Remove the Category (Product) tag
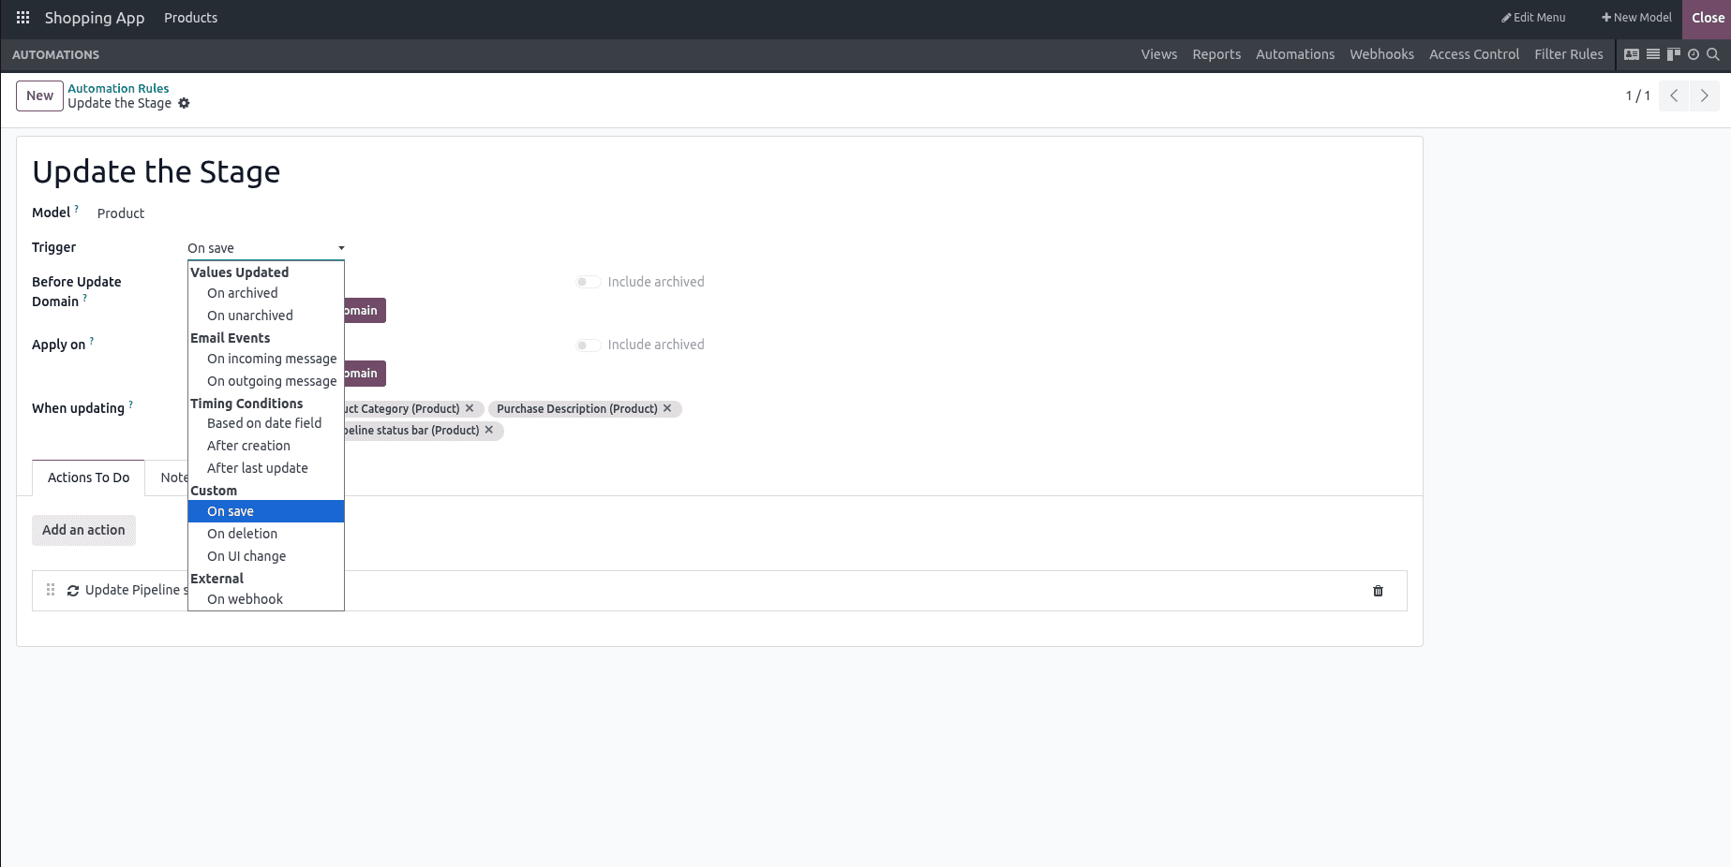Screen dimensions: 1731x867 click(x=470, y=408)
